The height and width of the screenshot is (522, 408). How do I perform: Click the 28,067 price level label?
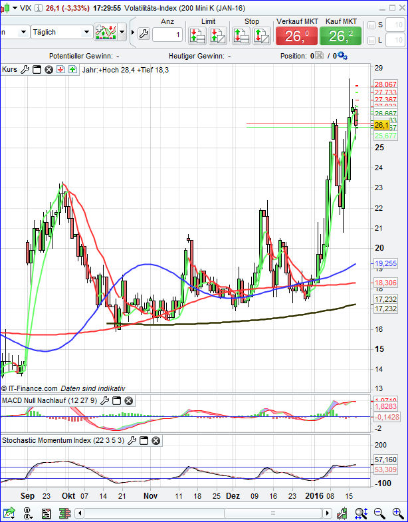click(x=385, y=84)
